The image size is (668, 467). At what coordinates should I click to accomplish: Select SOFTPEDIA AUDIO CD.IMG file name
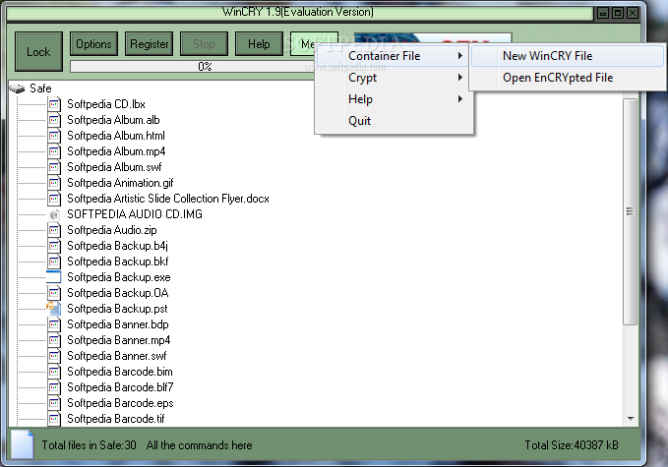pos(135,214)
